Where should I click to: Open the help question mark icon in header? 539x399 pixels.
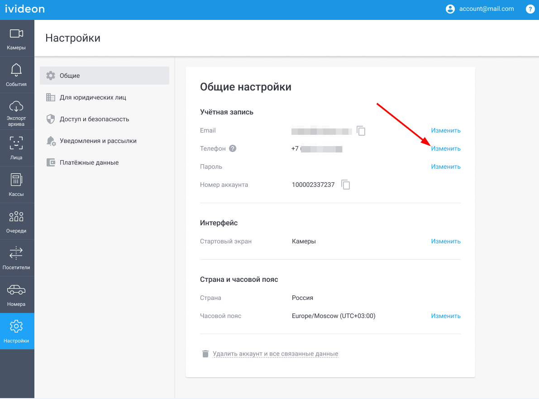[x=530, y=9]
